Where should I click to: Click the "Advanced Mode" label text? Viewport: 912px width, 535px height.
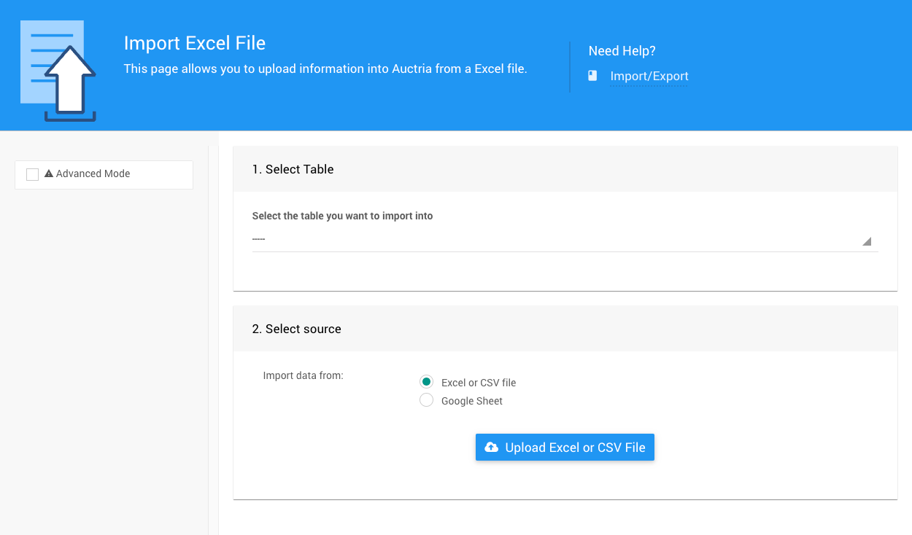(x=93, y=173)
